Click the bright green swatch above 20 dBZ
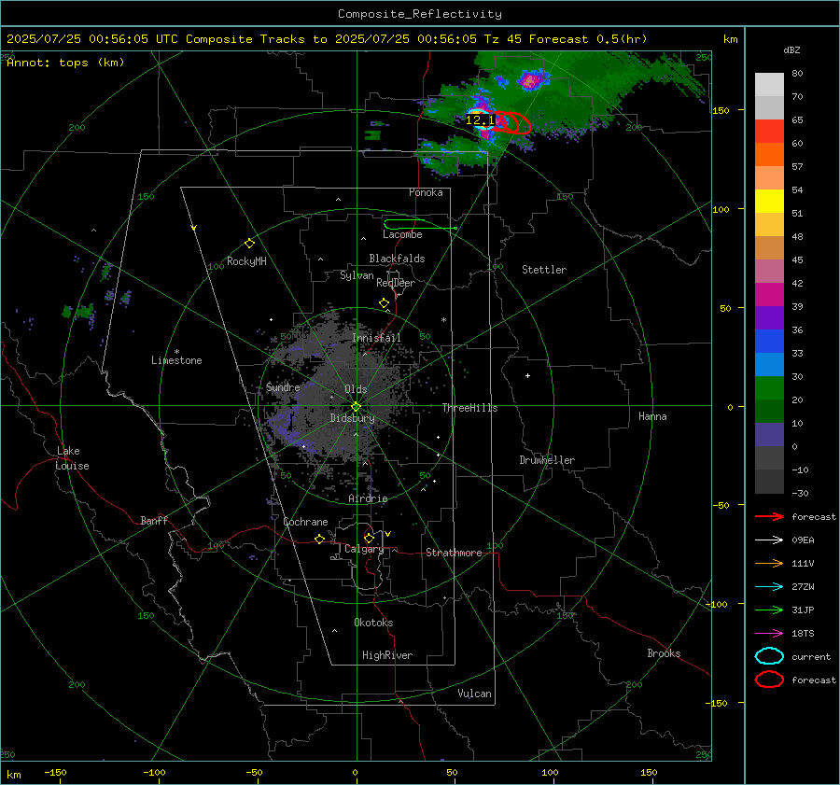Viewport: 840px width, 785px height. tap(769, 388)
